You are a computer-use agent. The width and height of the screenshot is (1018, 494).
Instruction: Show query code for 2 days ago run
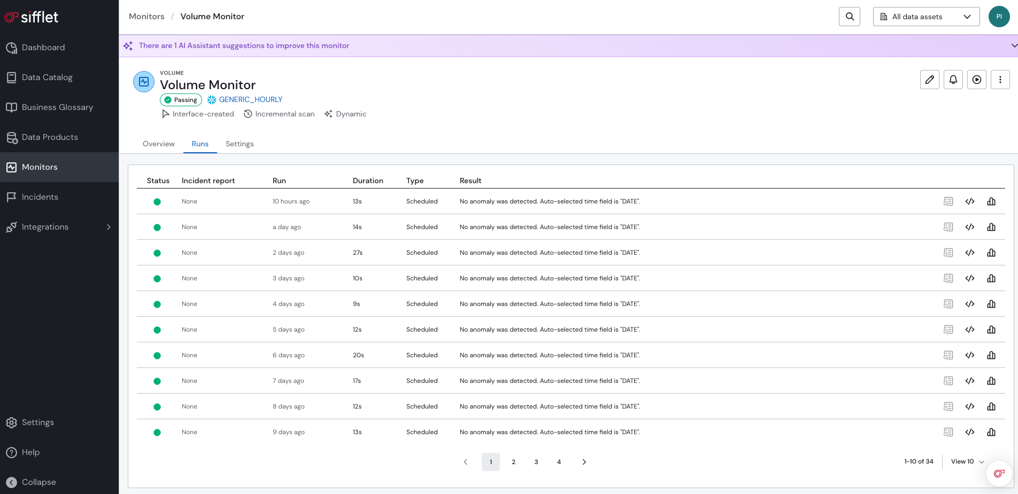click(970, 253)
